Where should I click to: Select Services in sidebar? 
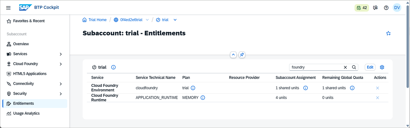(20, 54)
